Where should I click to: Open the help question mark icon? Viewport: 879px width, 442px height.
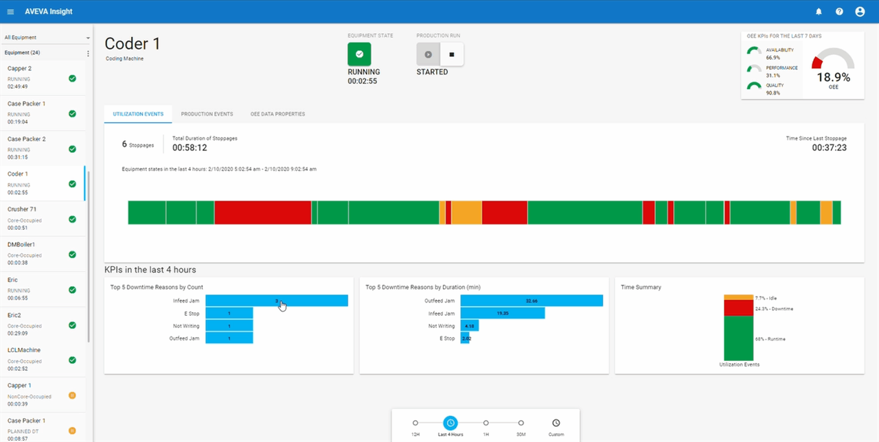point(839,12)
